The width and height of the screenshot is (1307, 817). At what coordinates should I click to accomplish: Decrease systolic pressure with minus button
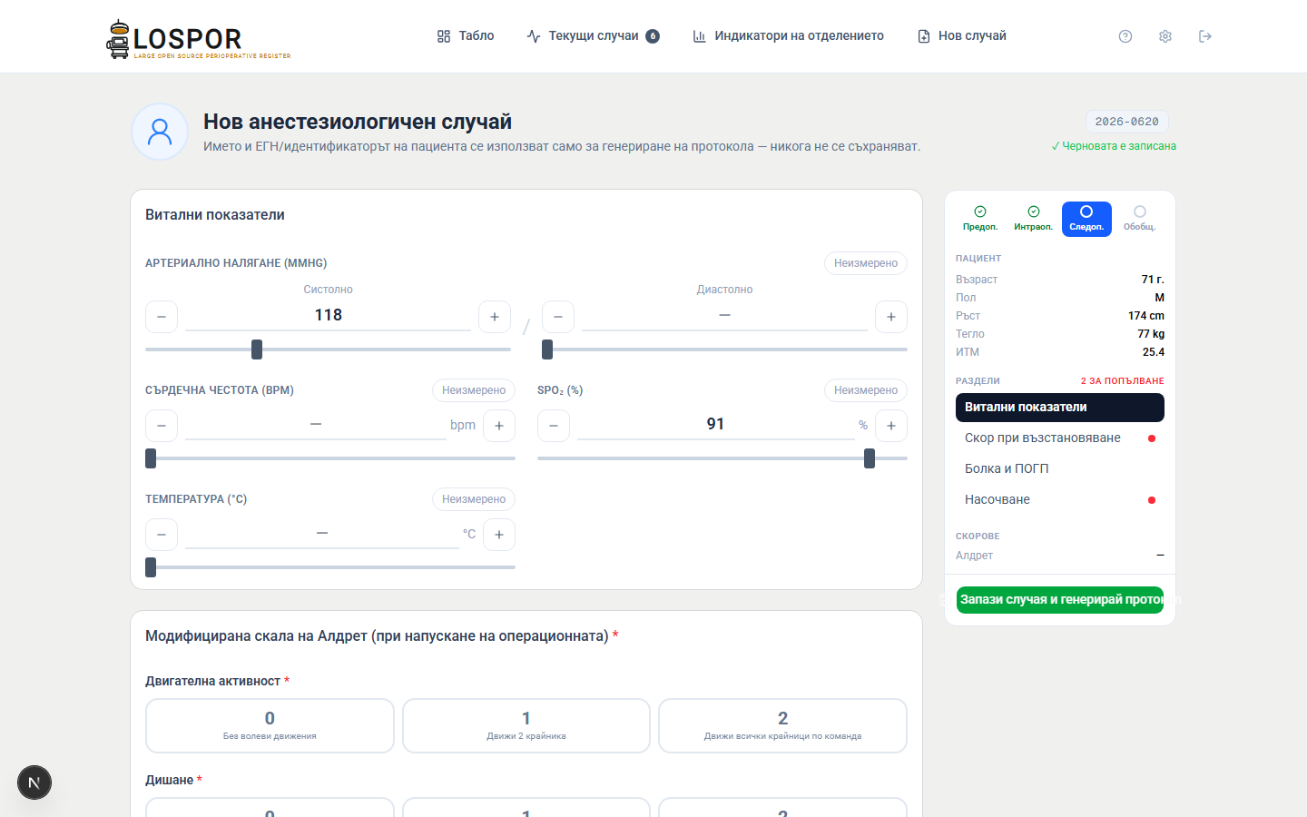[162, 317]
